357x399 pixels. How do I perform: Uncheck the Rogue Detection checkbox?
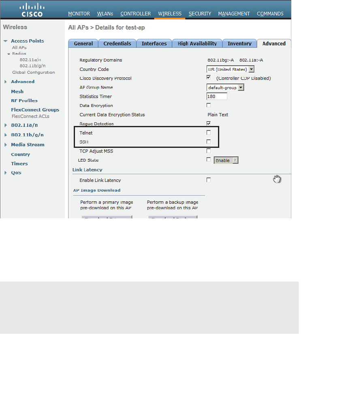pyautogui.click(x=209, y=123)
